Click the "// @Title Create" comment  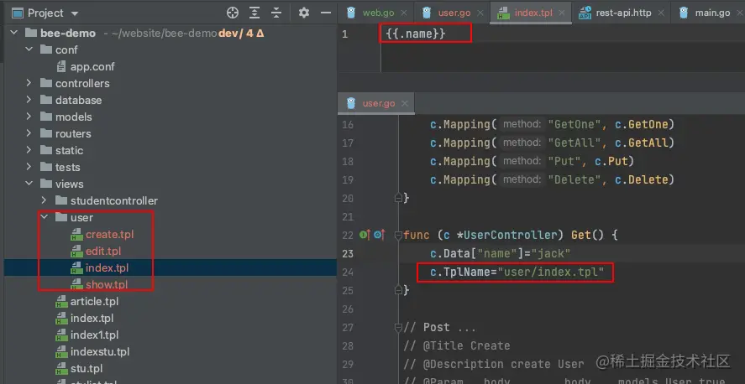click(457, 345)
